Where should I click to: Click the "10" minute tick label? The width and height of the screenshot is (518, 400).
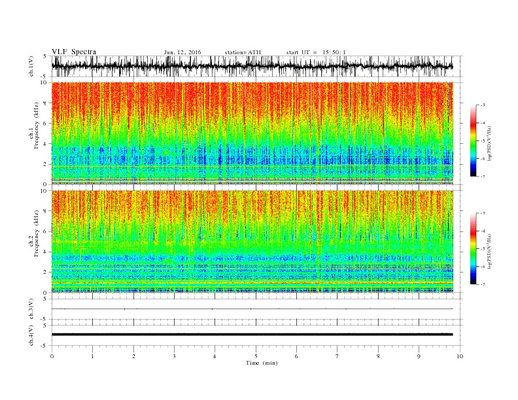(460, 356)
